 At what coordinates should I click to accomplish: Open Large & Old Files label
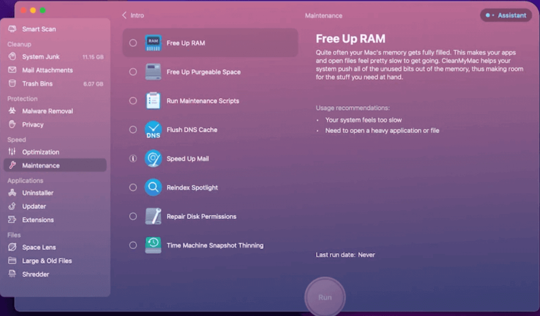[47, 261]
